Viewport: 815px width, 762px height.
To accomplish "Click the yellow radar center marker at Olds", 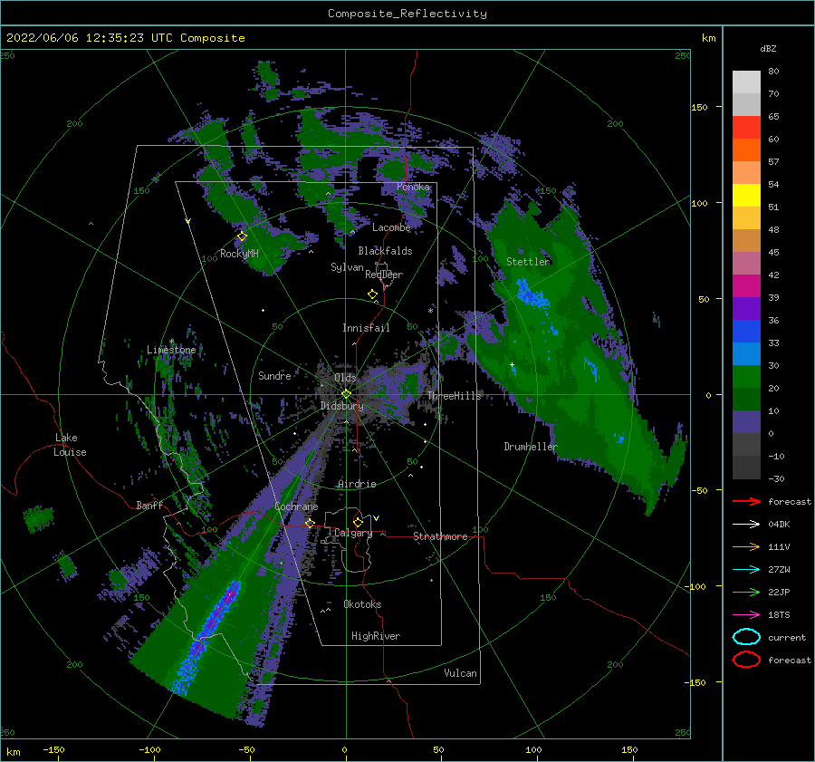I will pyautogui.click(x=346, y=394).
